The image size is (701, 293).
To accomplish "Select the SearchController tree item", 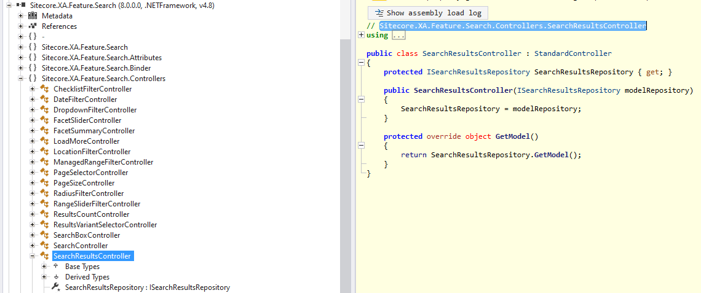I will pos(81,246).
